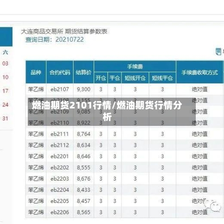Click 苯乙烯 in the eb2206 row
224x224 pixels.
click(x=36, y=212)
